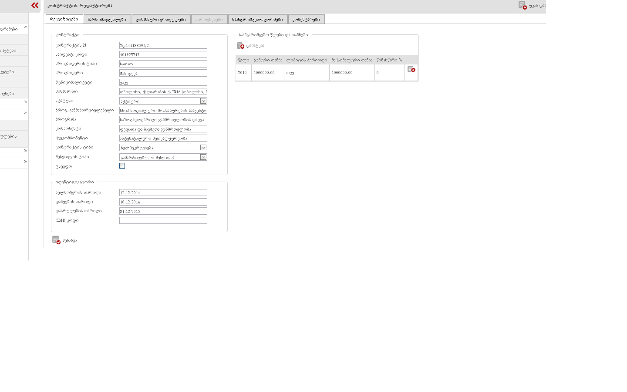
Task: Expand the first sidebar item's double-chevron
Action: [x=25, y=27]
